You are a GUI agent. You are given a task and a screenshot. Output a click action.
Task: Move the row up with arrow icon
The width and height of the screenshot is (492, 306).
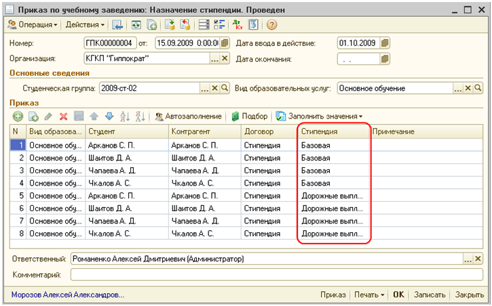tap(94, 116)
